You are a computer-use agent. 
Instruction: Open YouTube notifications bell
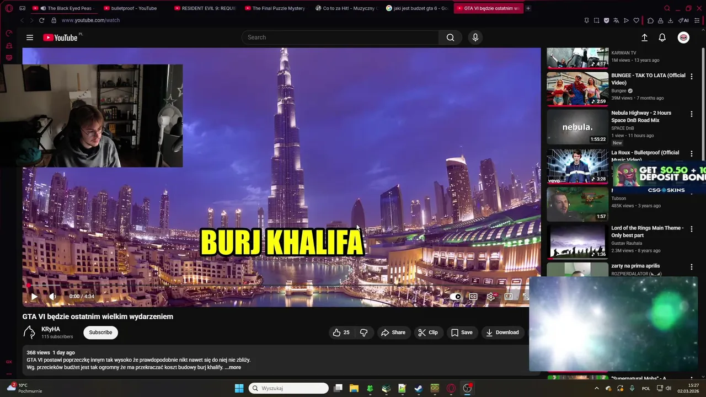pos(662,37)
